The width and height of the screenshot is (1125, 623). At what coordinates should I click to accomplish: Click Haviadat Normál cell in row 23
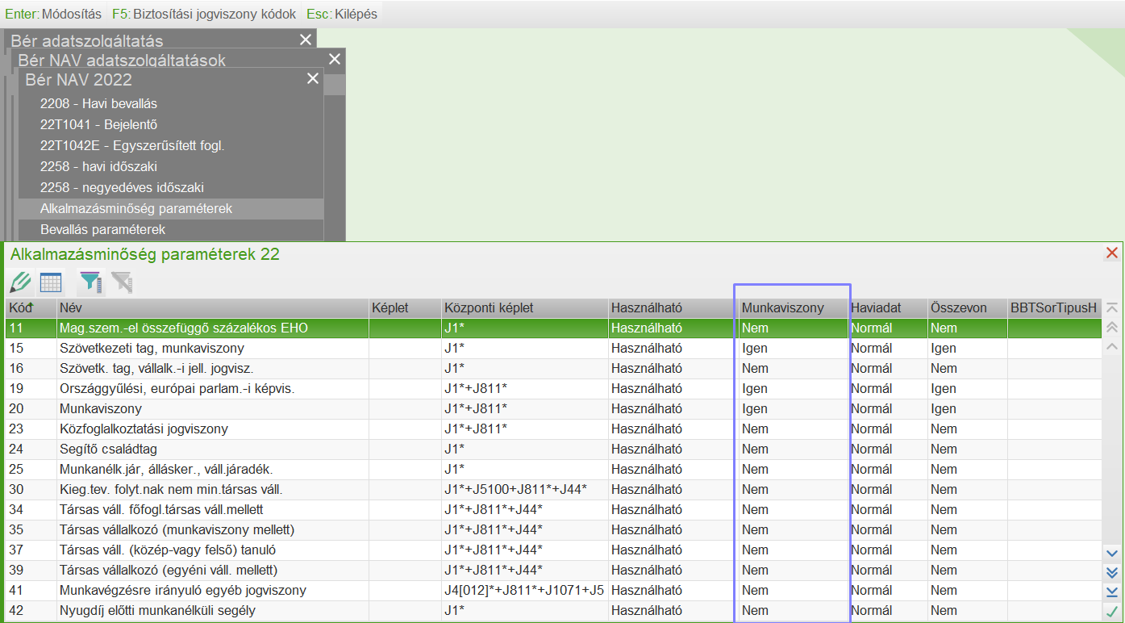pyautogui.click(x=888, y=429)
